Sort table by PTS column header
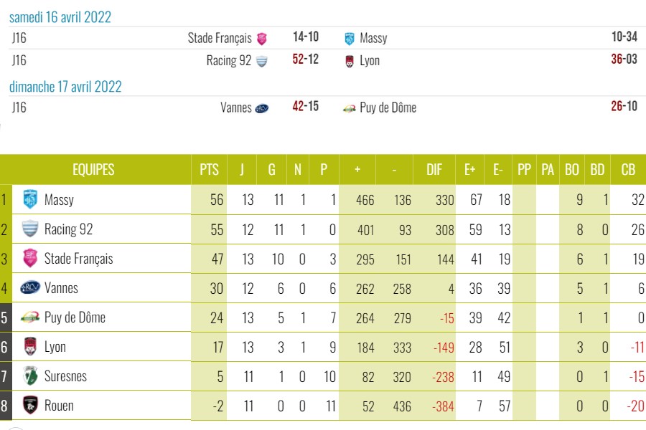The height and width of the screenshot is (430, 646). 209,170
